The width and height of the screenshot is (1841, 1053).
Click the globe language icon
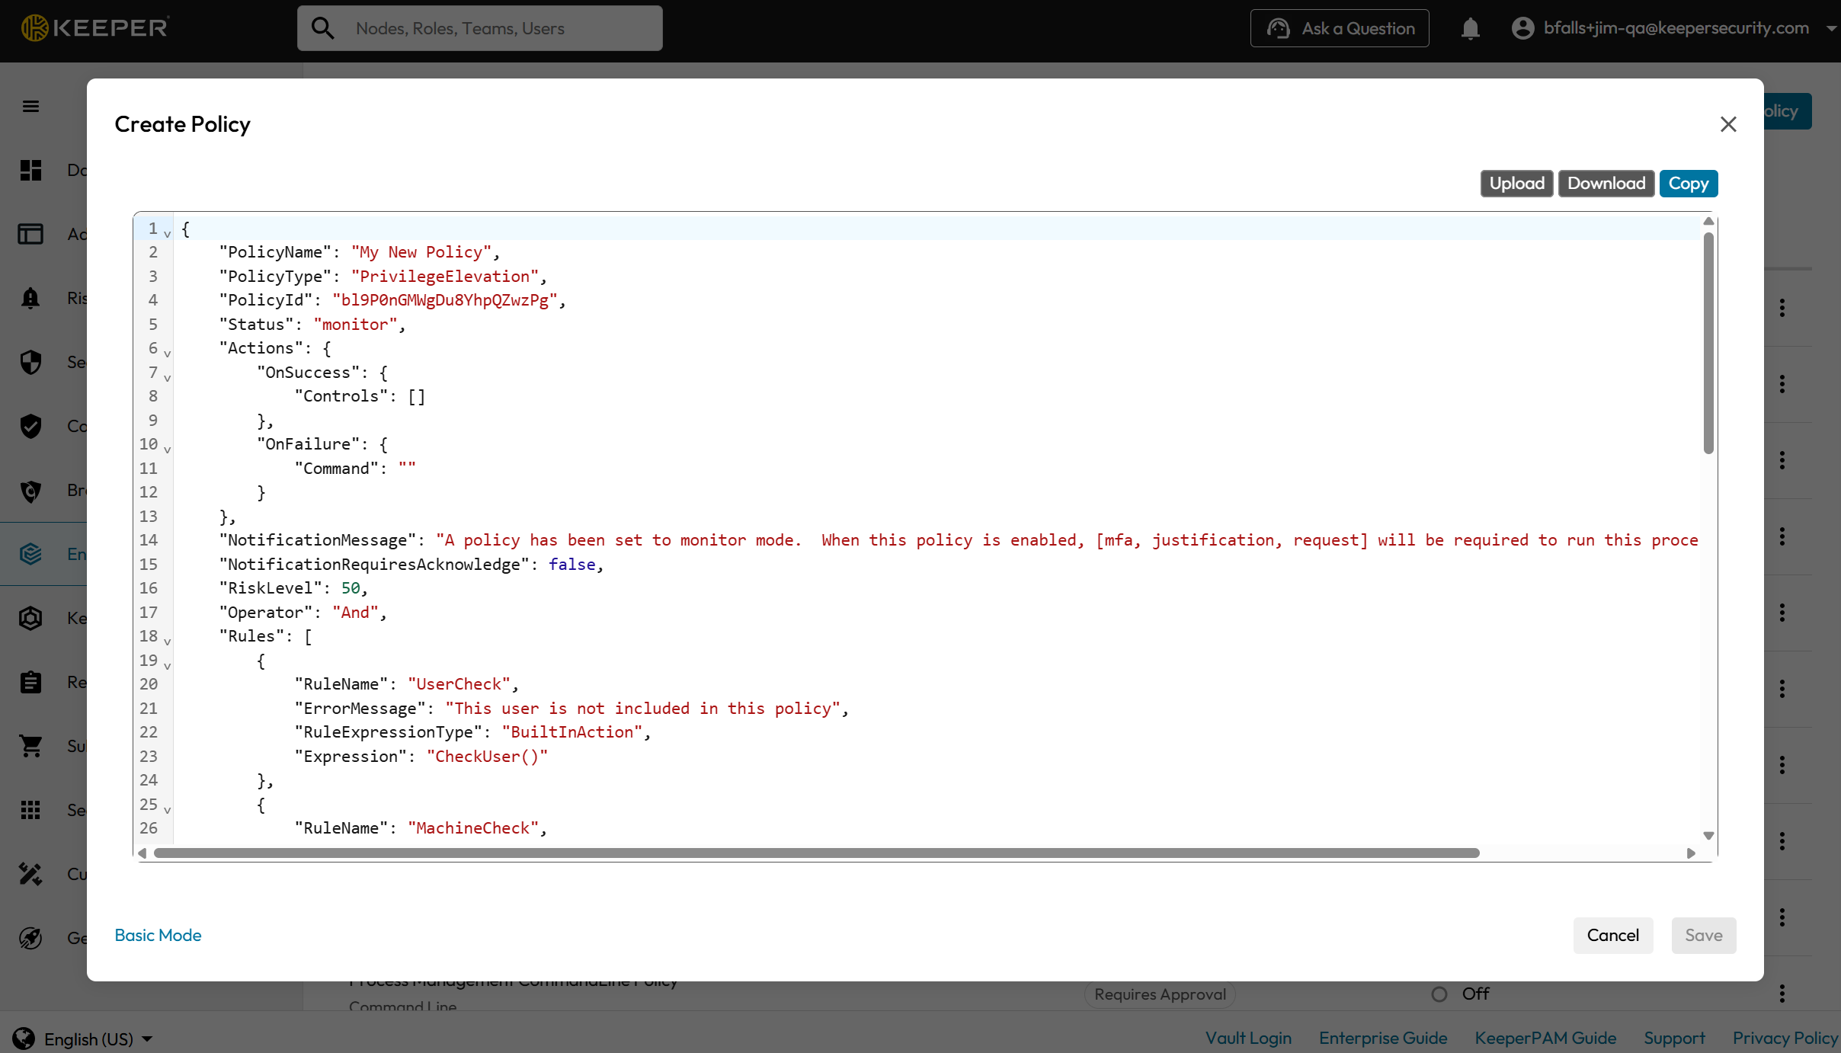24,1039
